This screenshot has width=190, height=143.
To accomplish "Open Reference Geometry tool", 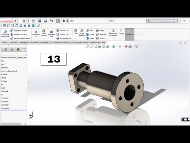I will (x=113, y=33).
